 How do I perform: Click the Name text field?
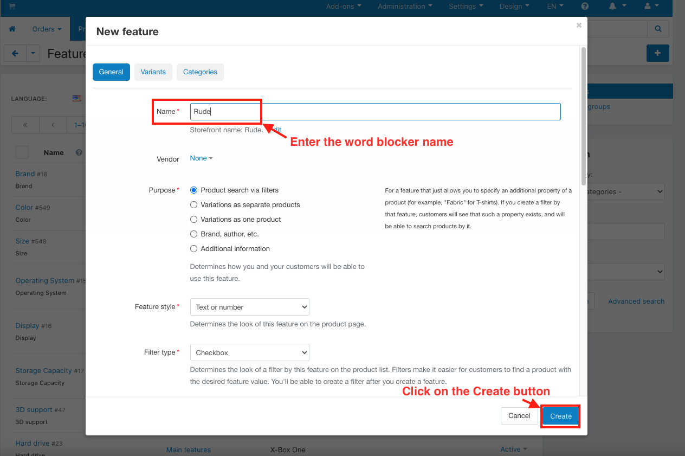(375, 112)
